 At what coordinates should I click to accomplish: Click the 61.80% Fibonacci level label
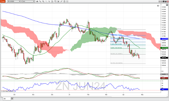pos(116,44)
